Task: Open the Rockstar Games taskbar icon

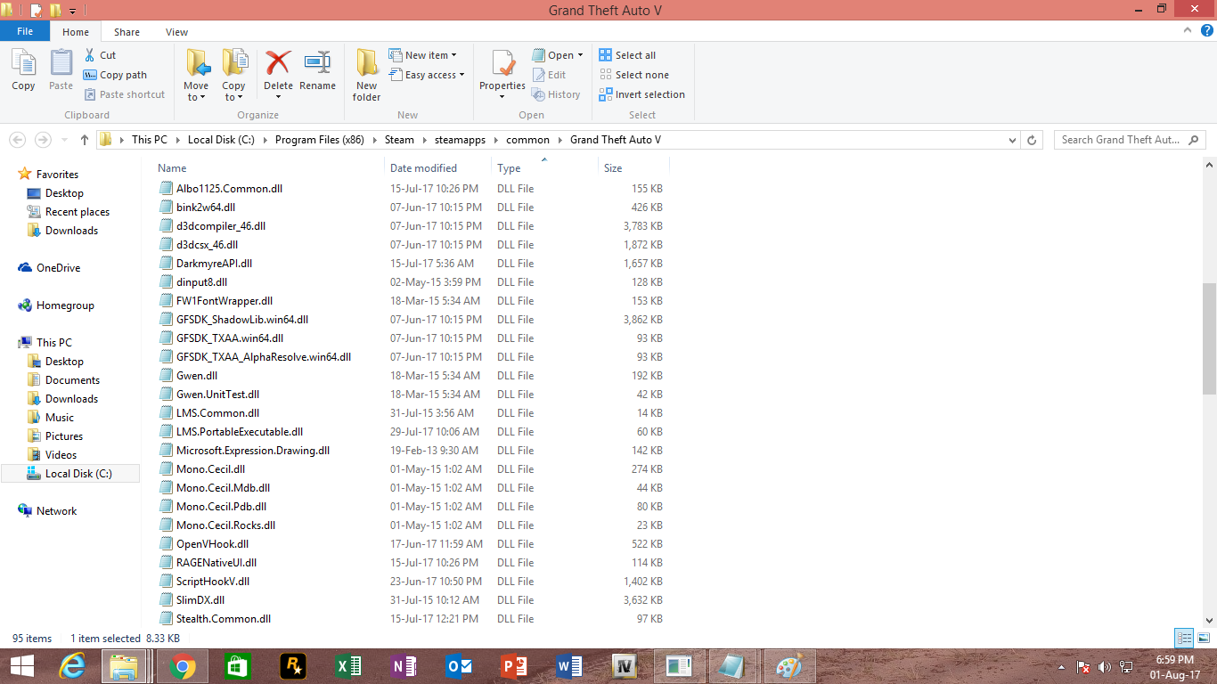Action: (x=292, y=666)
